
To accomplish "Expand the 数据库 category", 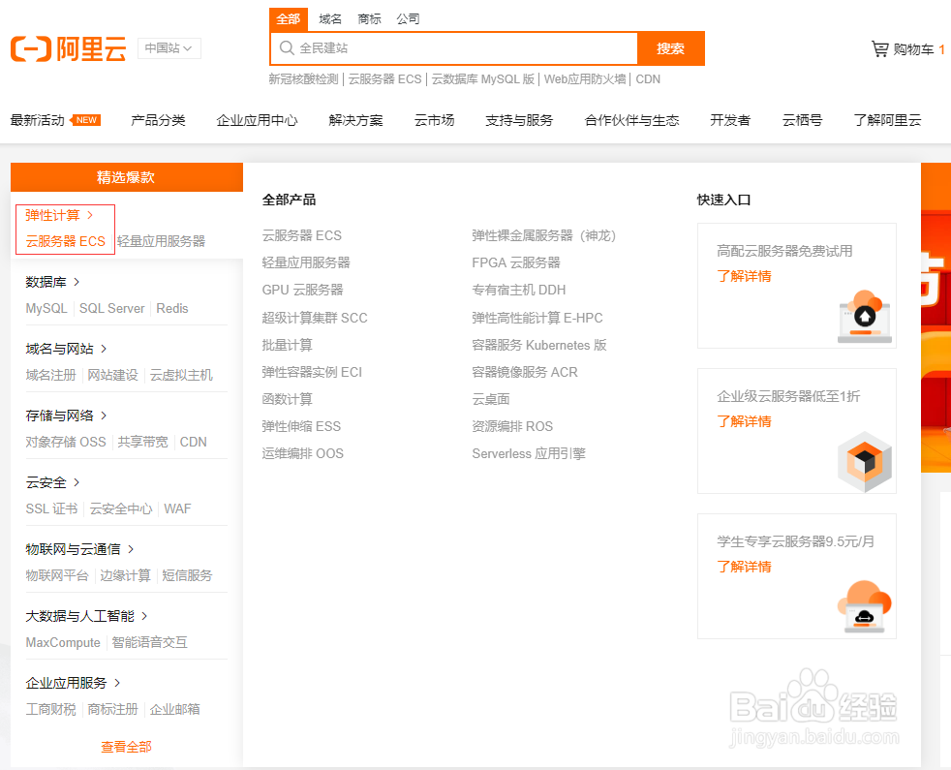I will (52, 282).
